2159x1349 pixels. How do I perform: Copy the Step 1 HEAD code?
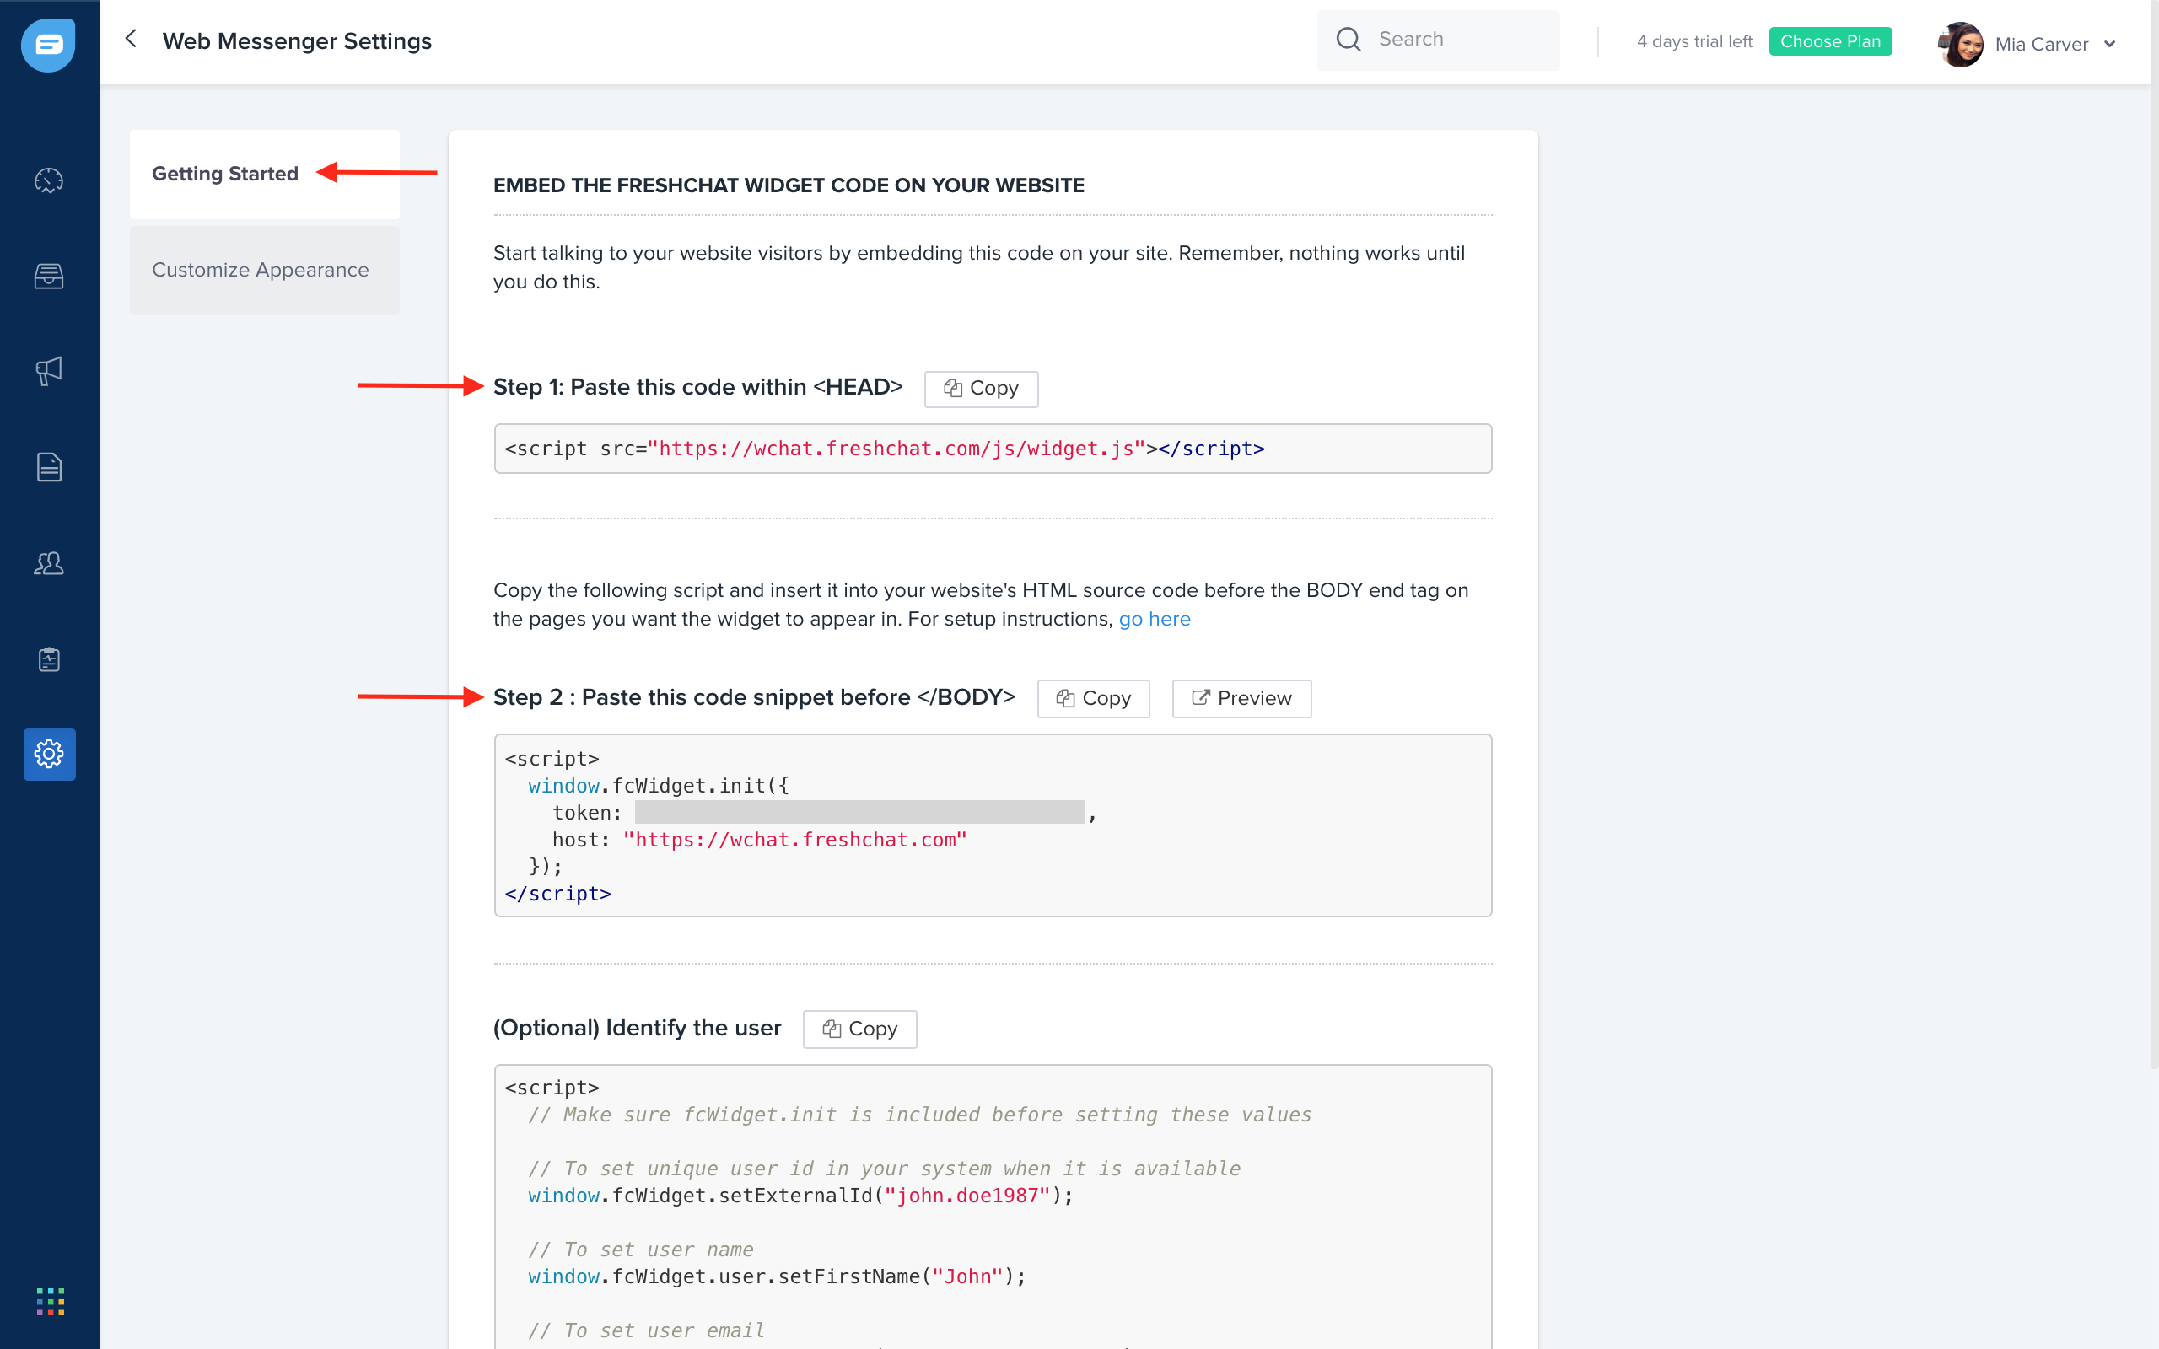pos(982,388)
